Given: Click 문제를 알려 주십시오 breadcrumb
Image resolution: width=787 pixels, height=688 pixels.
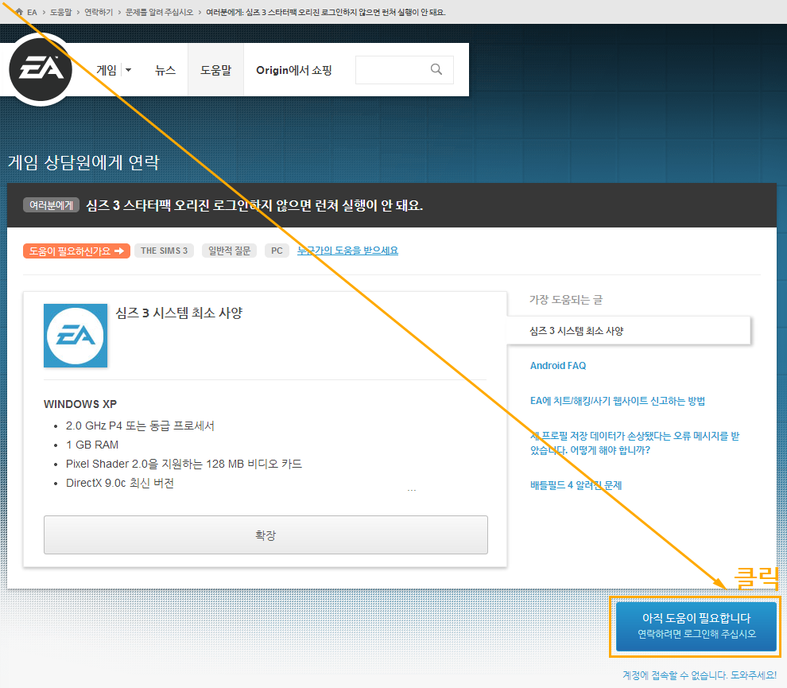Looking at the screenshot, I should pos(159,12).
